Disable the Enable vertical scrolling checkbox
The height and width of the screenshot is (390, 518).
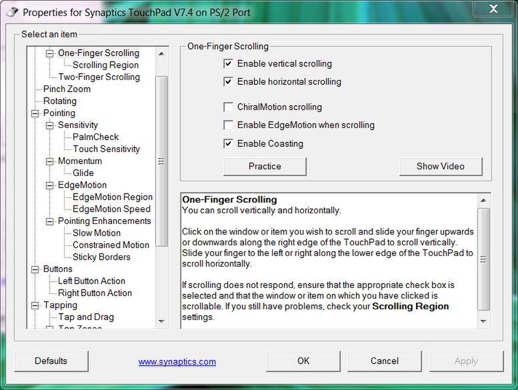pos(228,63)
